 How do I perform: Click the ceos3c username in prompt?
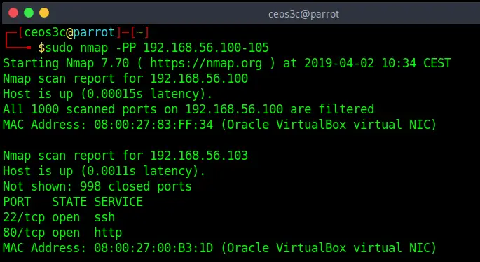pos(45,32)
